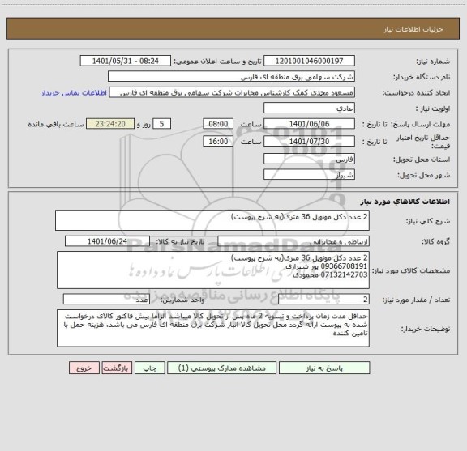Select the شماره نیاز field 1201001046000197
467x451 pixels.
(309, 61)
